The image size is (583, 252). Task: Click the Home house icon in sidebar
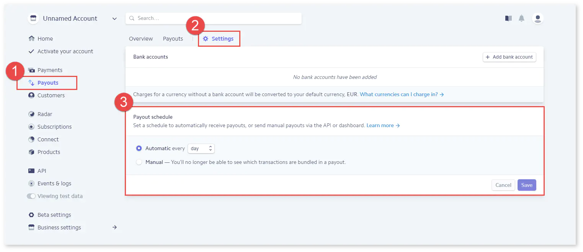[x=31, y=39]
